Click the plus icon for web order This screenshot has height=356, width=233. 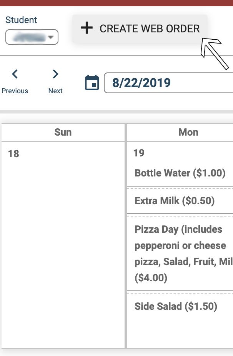point(87,29)
